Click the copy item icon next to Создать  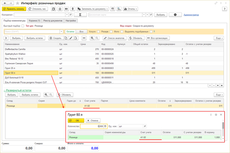(66, 38)
